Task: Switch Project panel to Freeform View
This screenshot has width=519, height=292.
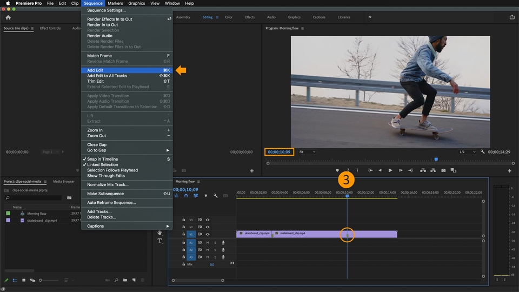Action: (32, 280)
